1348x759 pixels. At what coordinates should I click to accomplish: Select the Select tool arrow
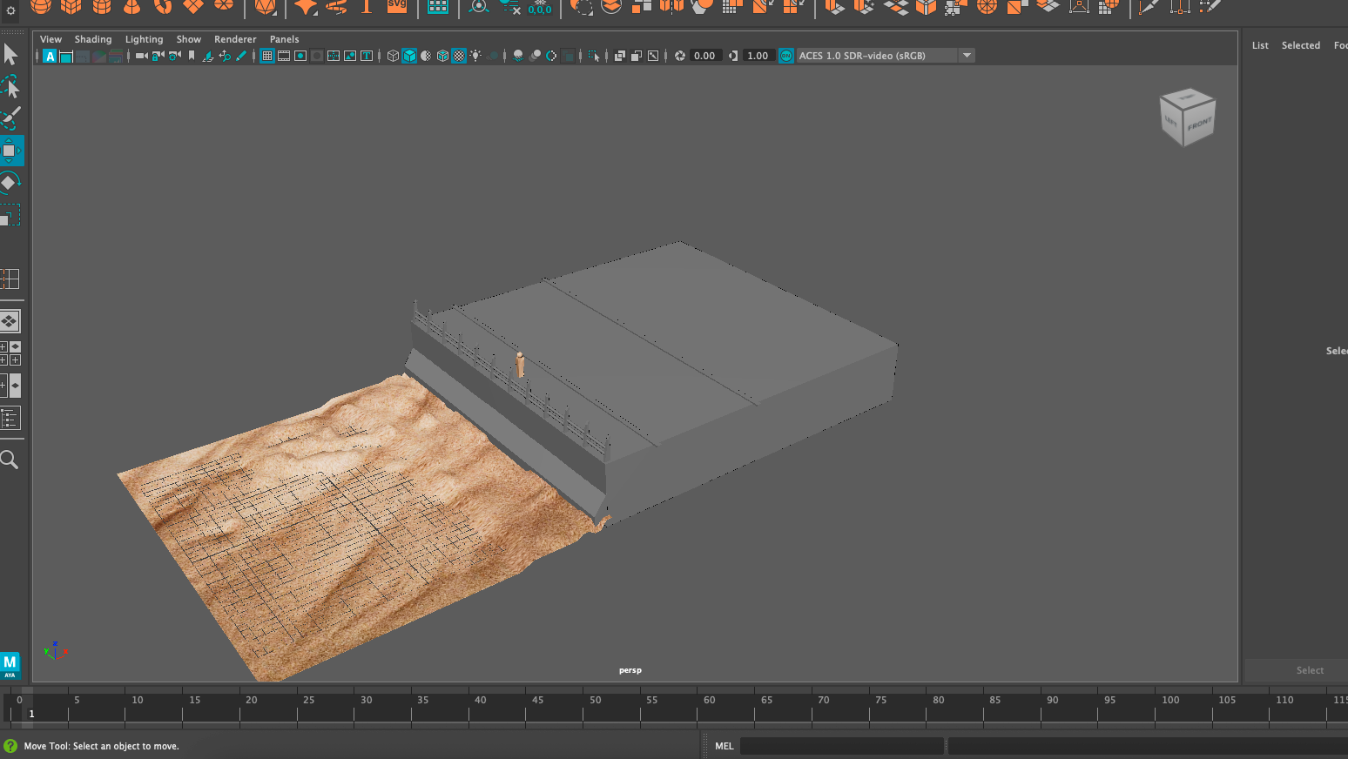[10, 54]
